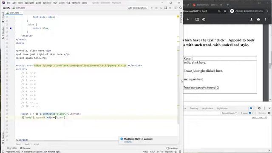Click the browser zoom magnifier icon
This screenshot has height=153, width=272.
219,11
